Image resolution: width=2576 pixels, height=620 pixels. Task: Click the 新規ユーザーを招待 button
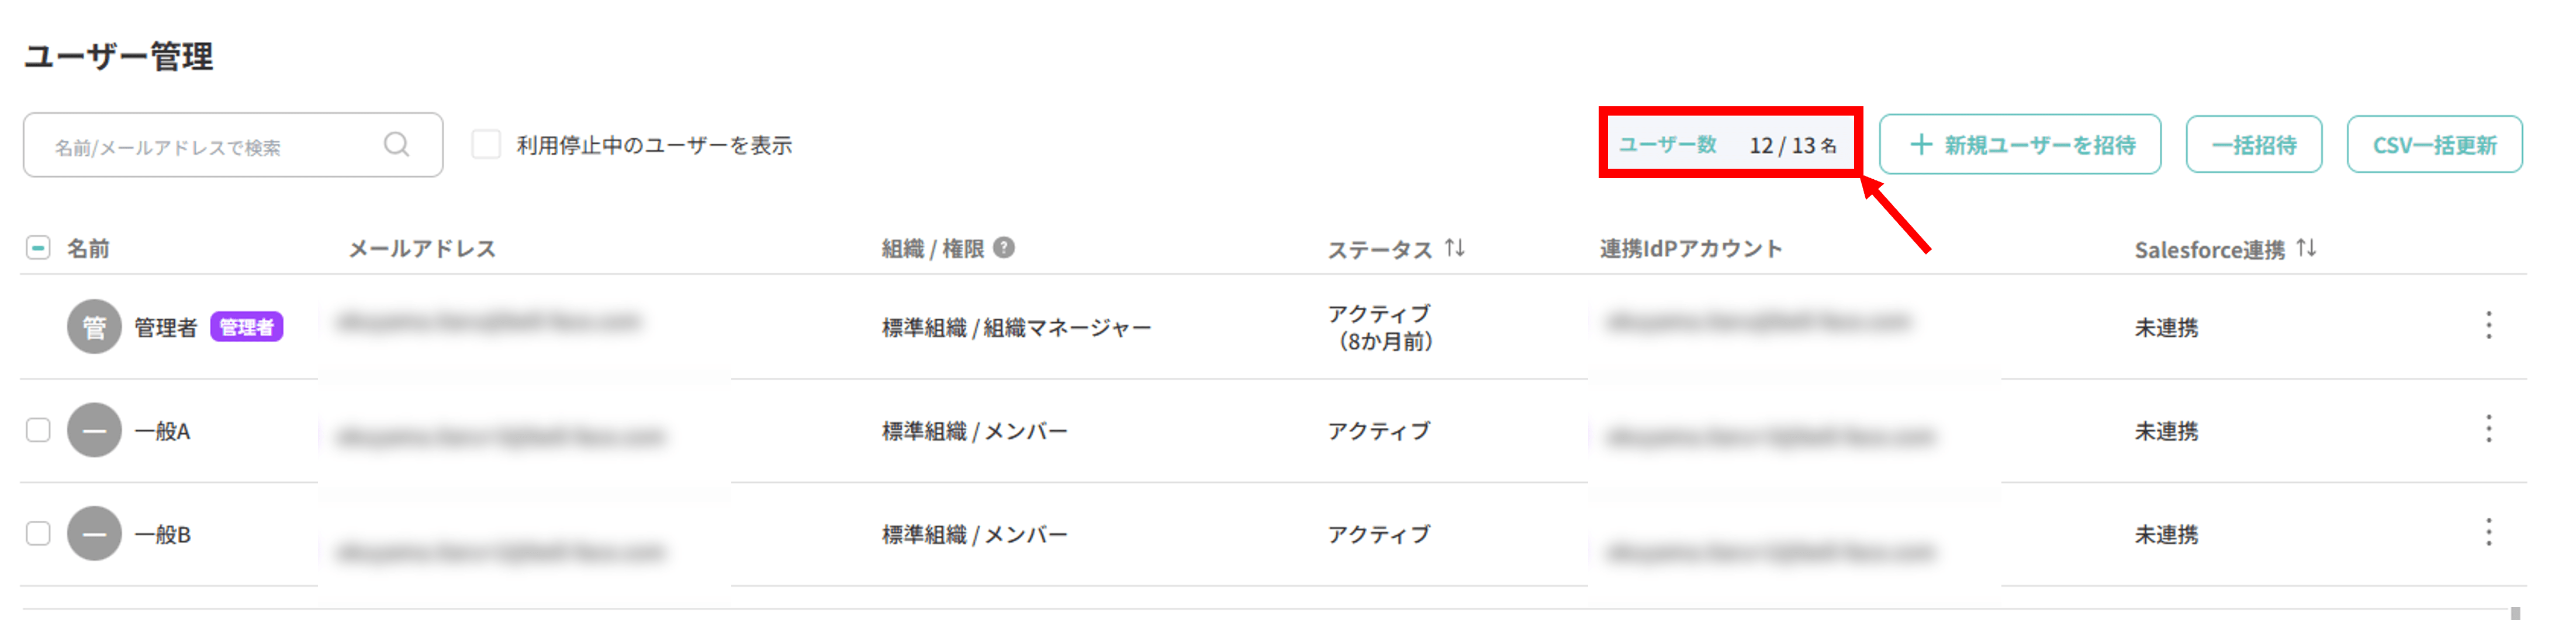tap(2019, 145)
